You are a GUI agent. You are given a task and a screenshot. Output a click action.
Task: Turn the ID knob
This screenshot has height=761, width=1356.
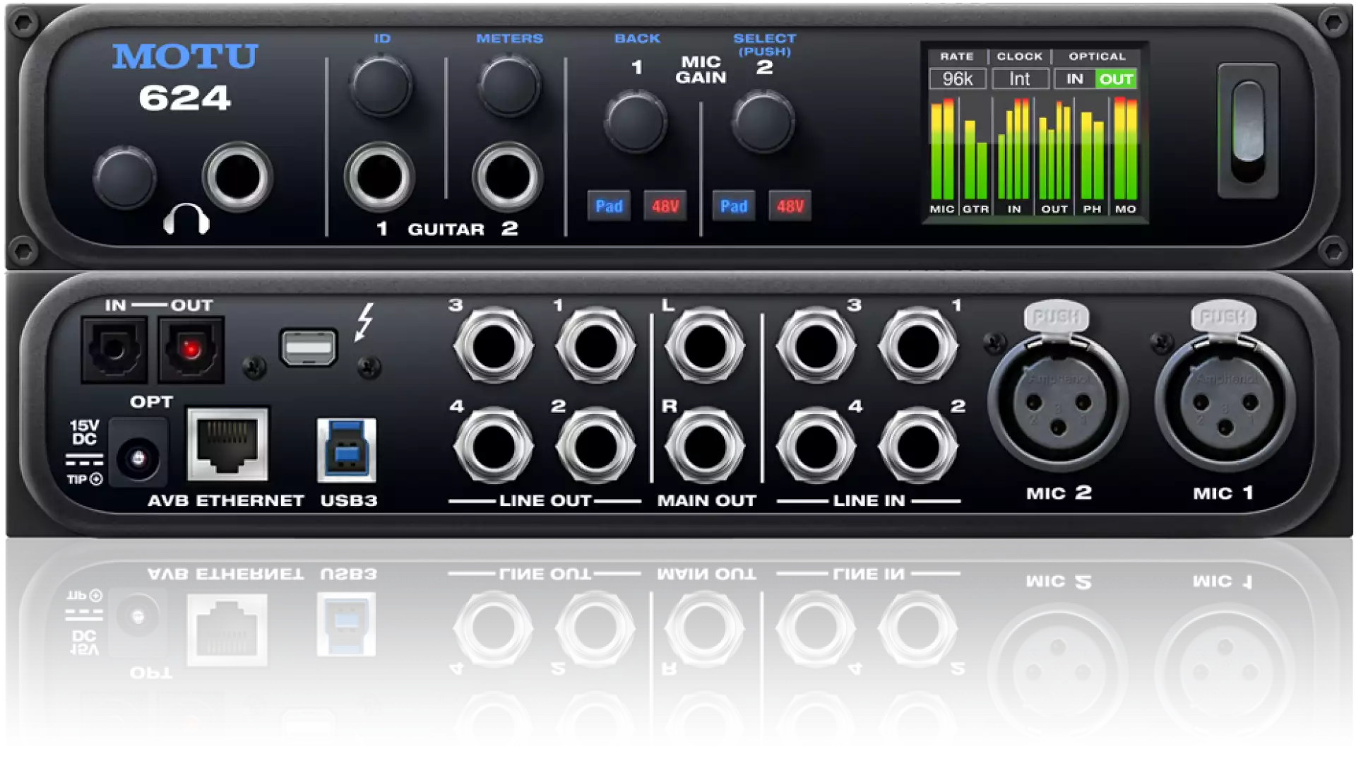(x=381, y=85)
